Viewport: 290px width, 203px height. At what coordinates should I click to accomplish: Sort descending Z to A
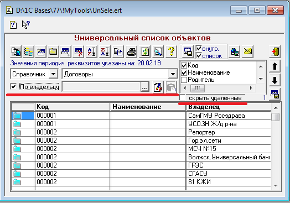click(x=105, y=51)
